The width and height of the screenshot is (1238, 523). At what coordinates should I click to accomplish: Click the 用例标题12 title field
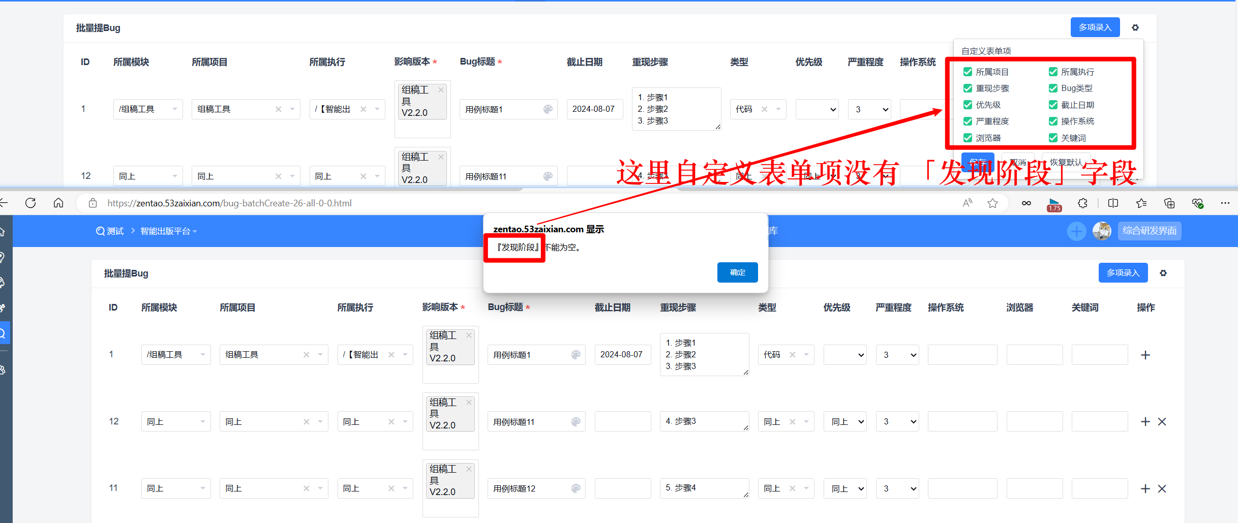click(536, 488)
